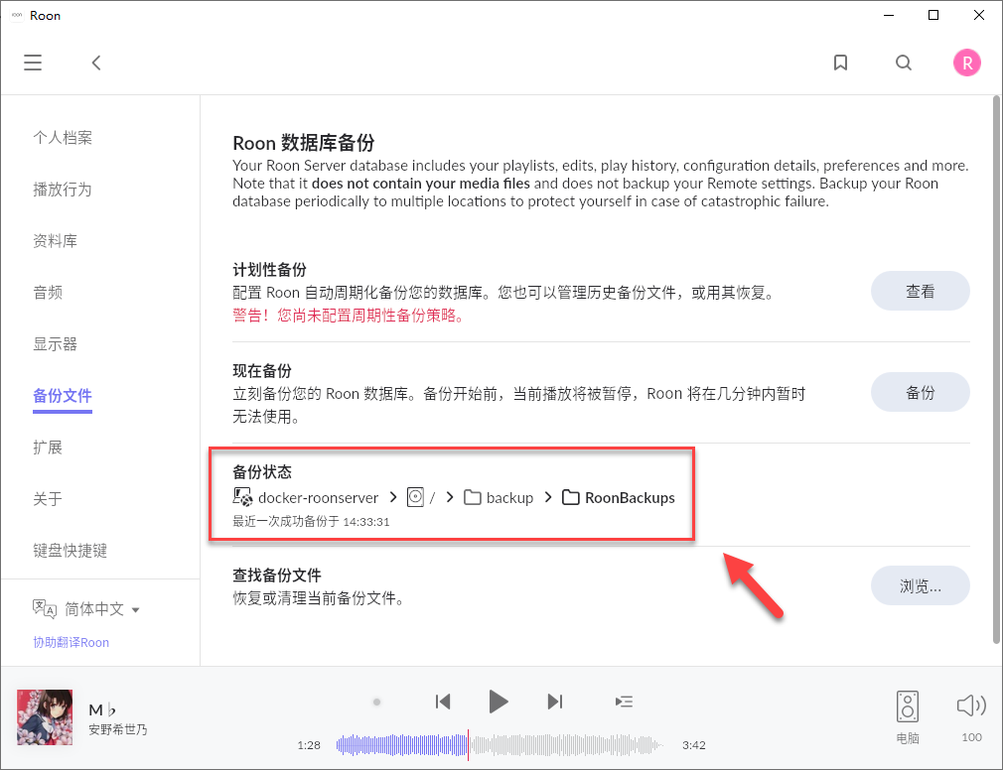
Task: Click 查看 for scheduled backups
Action: [x=920, y=291]
